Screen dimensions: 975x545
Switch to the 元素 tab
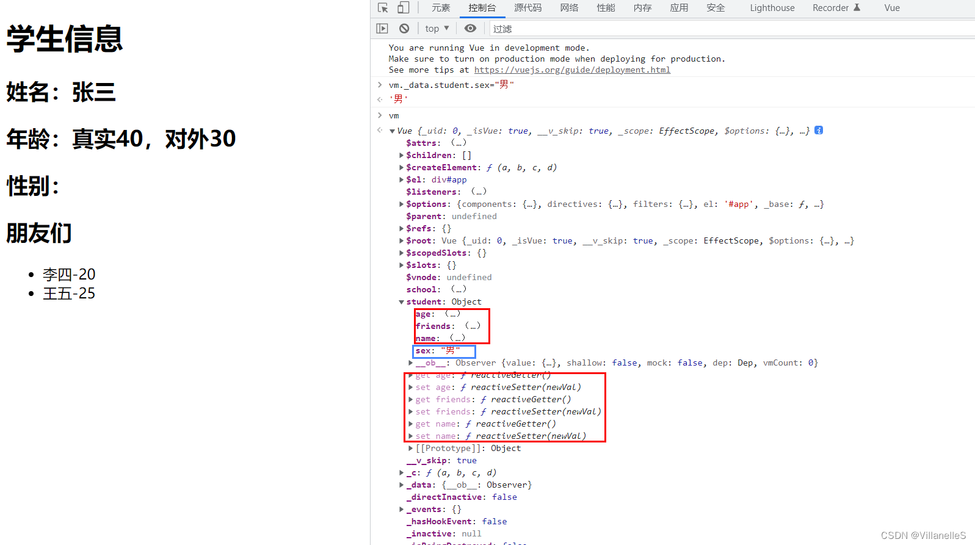tap(441, 8)
